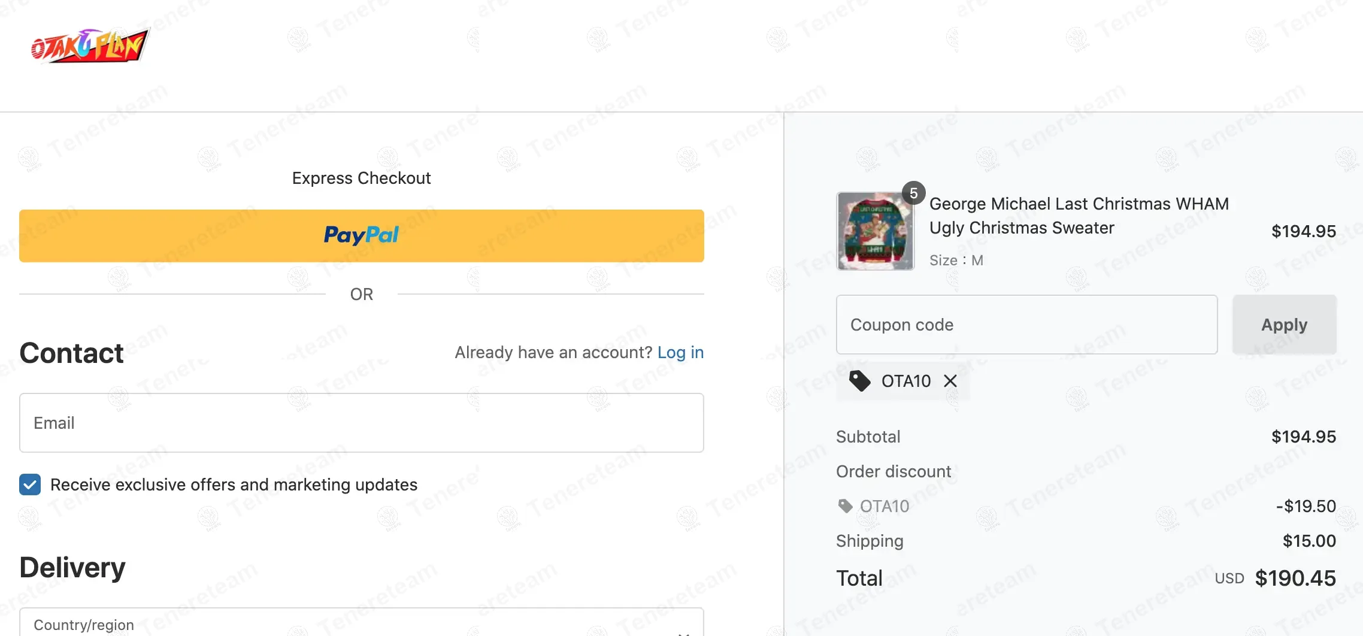Click the Express Checkout label
Screen dimensions: 1363x636
pos(361,178)
